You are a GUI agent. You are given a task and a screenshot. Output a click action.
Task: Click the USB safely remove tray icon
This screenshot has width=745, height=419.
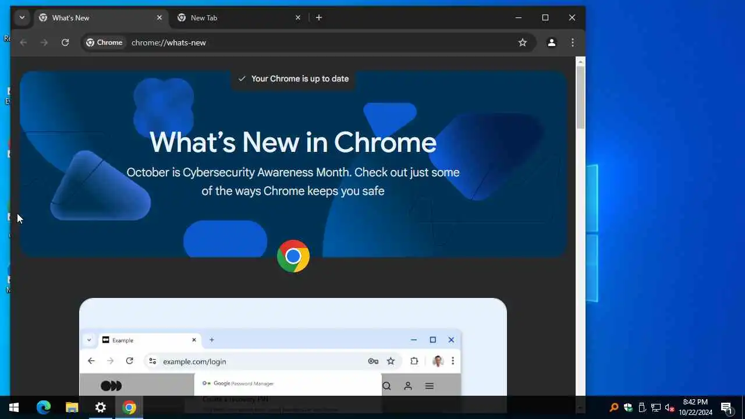click(x=642, y=407)
